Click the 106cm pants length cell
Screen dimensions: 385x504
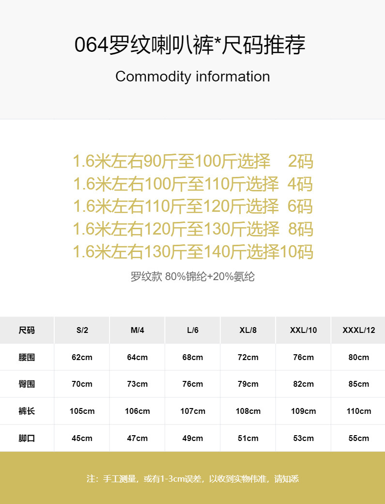tap(138, 411)
